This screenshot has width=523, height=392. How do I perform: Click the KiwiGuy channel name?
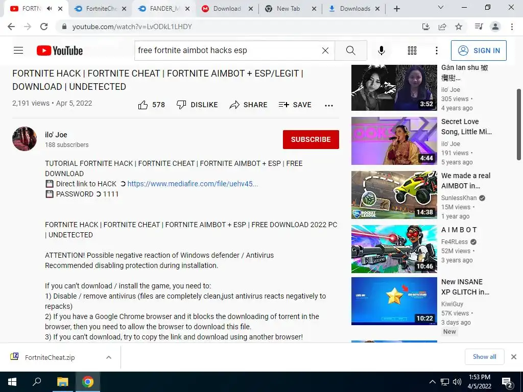tap(452, 304)
